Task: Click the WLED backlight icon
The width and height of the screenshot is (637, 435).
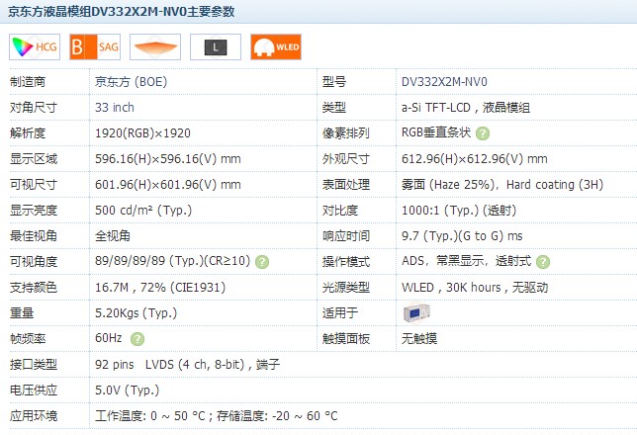Action: tap(276, 47)
